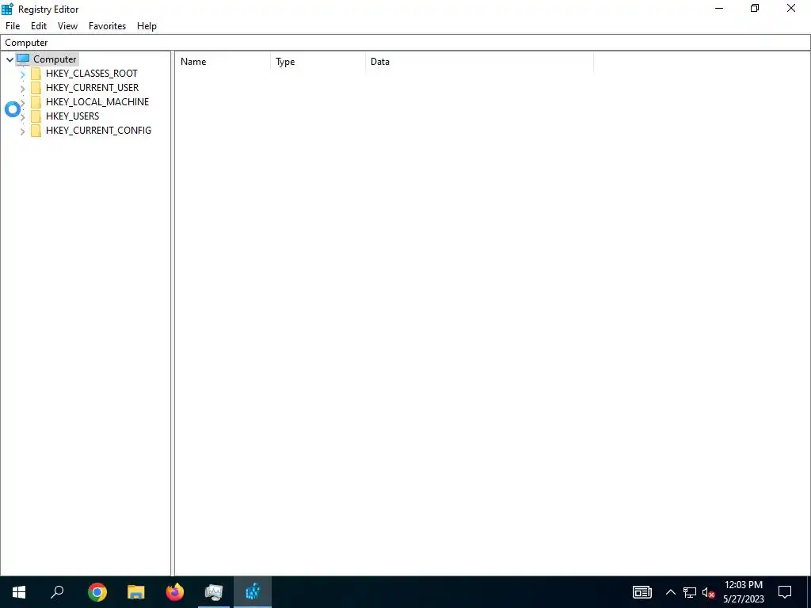Expand HKEY_CURRENT_CONFIG key
This screenshot has width=811, height=608.
22,131
